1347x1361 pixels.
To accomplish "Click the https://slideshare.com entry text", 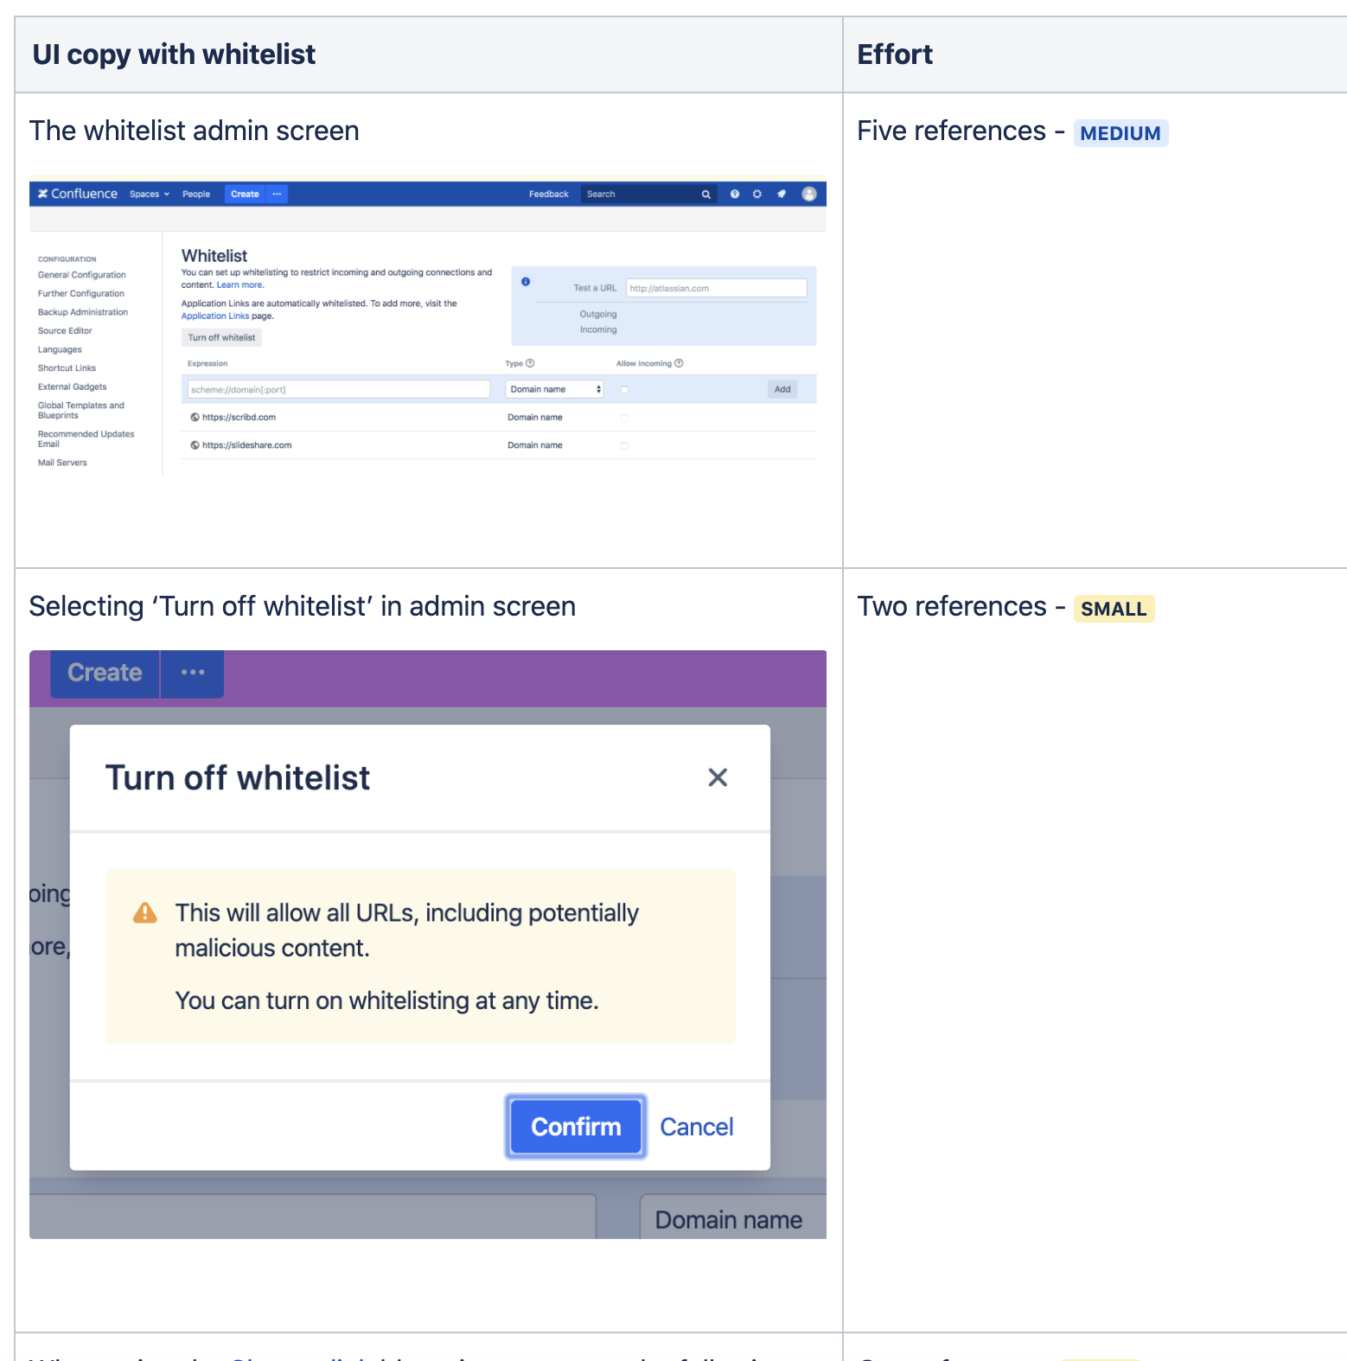I will (x=246, y=445).
